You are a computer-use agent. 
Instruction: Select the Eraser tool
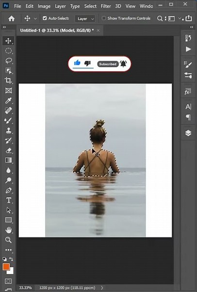coord(8,150)
